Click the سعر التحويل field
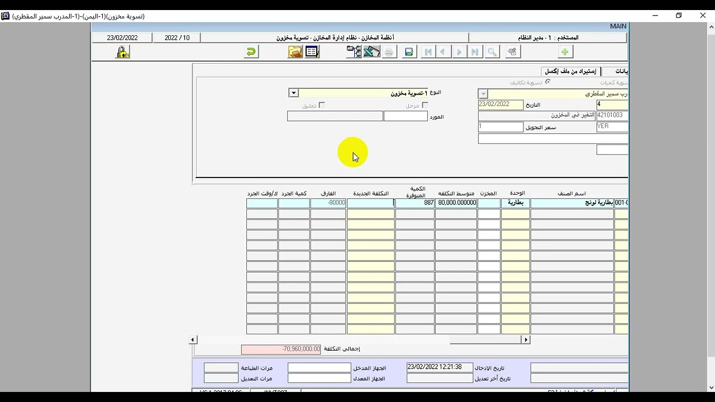This screenshot has height=402, width=715. (x=500, y=127)
